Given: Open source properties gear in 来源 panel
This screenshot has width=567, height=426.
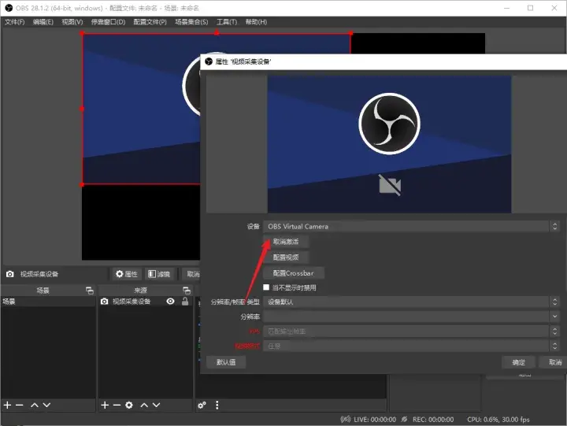Looking at the screenshot, I should pos(129,405).
